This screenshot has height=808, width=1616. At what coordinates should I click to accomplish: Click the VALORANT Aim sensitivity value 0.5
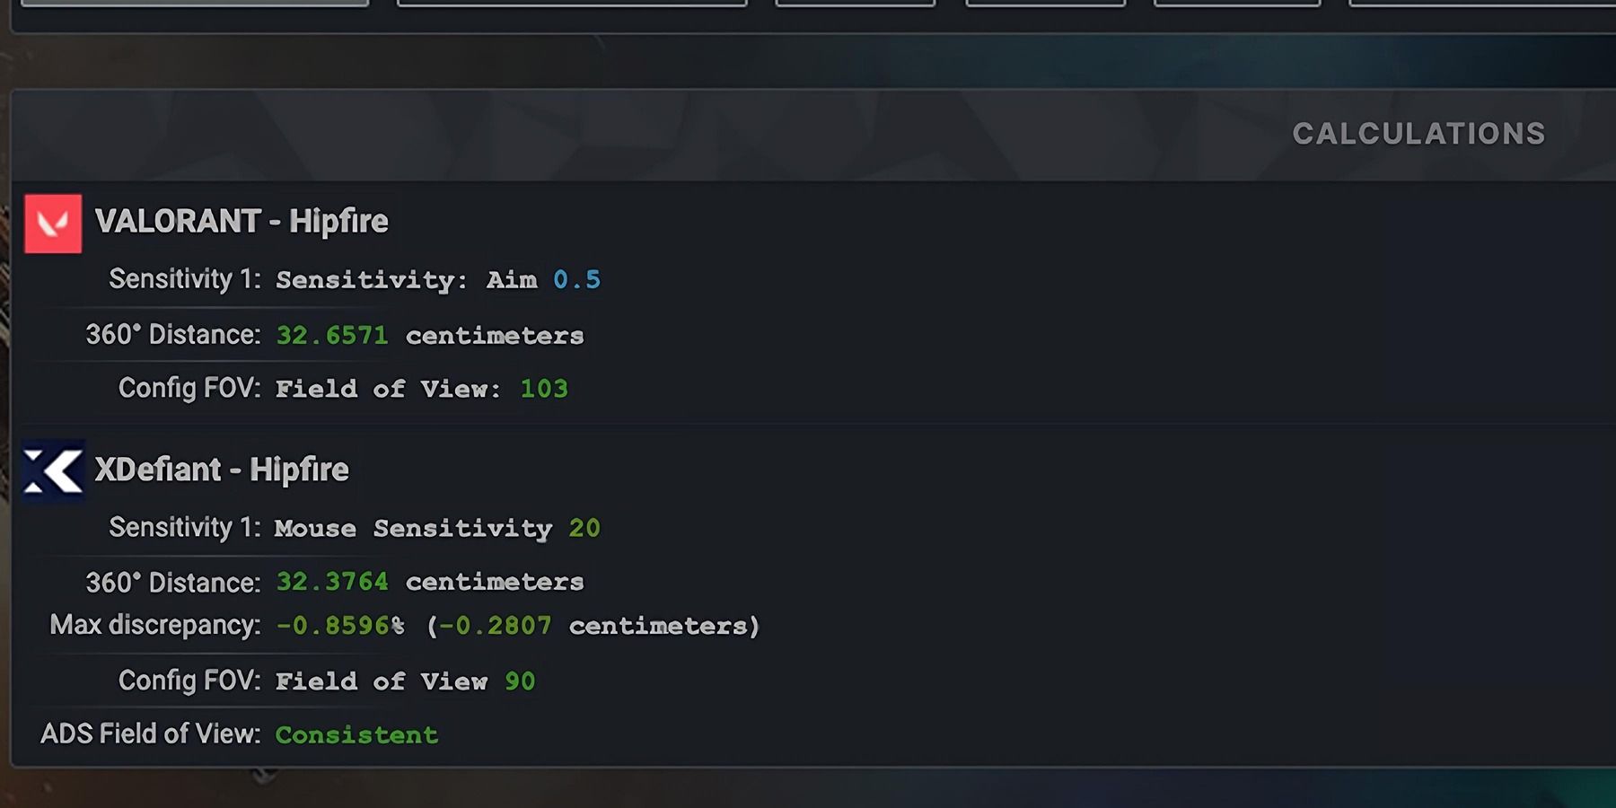click(x=576, y=280)
